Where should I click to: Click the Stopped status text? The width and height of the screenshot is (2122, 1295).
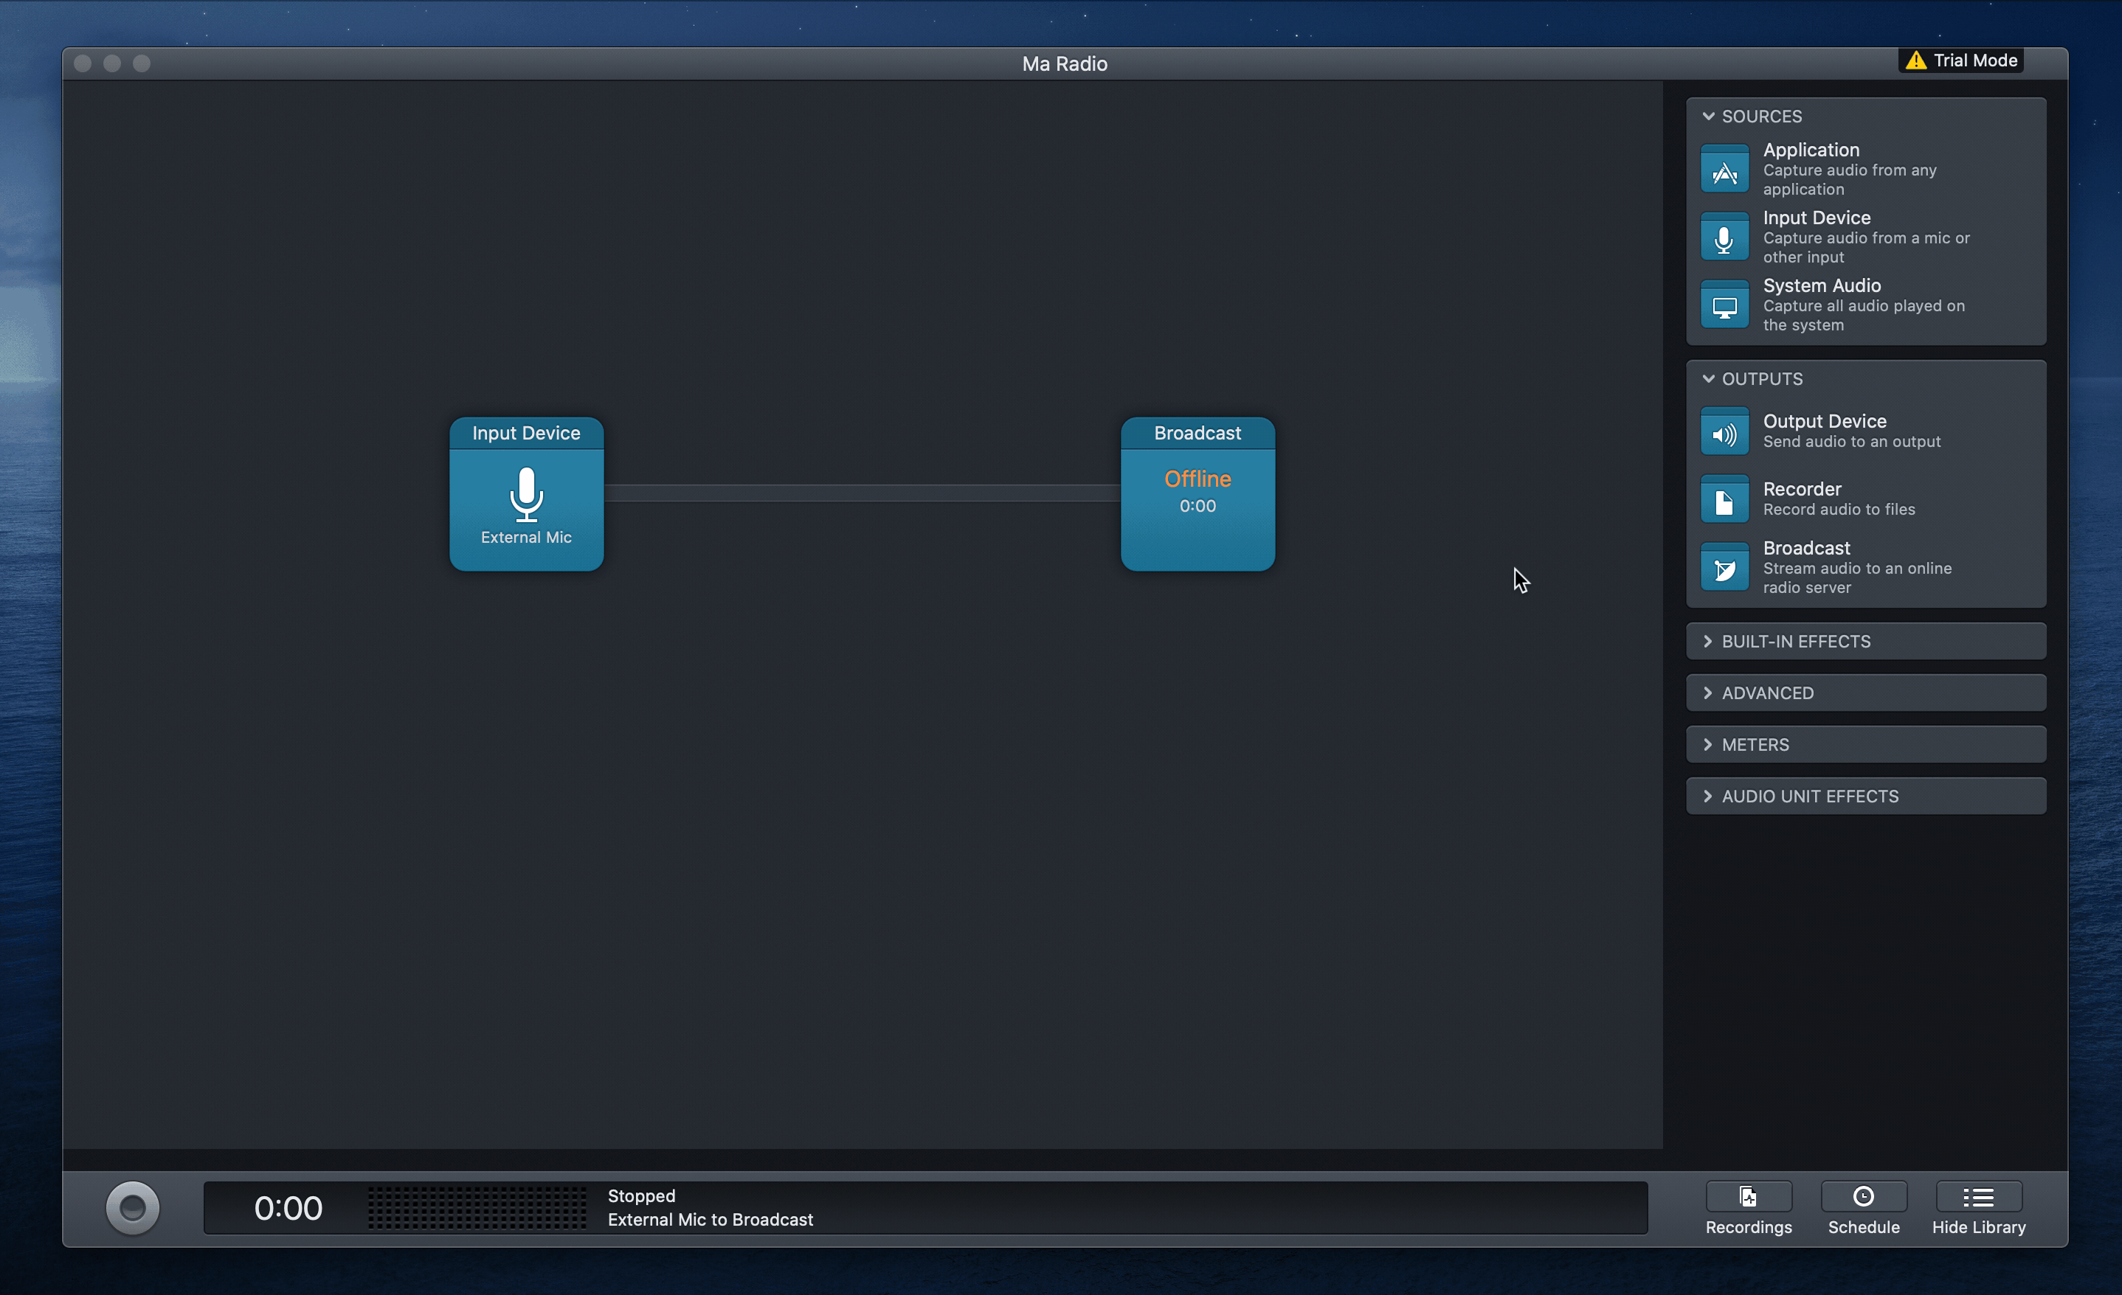[x=642, y=1196]
